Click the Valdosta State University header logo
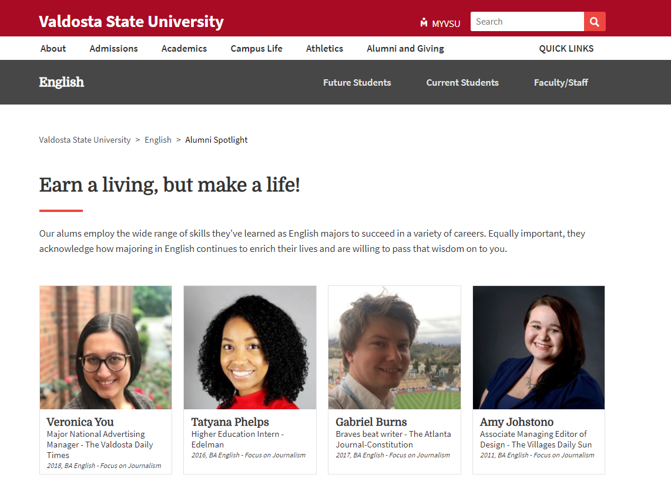The height and width of the screenshot is (478, 671). click(x=131, y=22)
